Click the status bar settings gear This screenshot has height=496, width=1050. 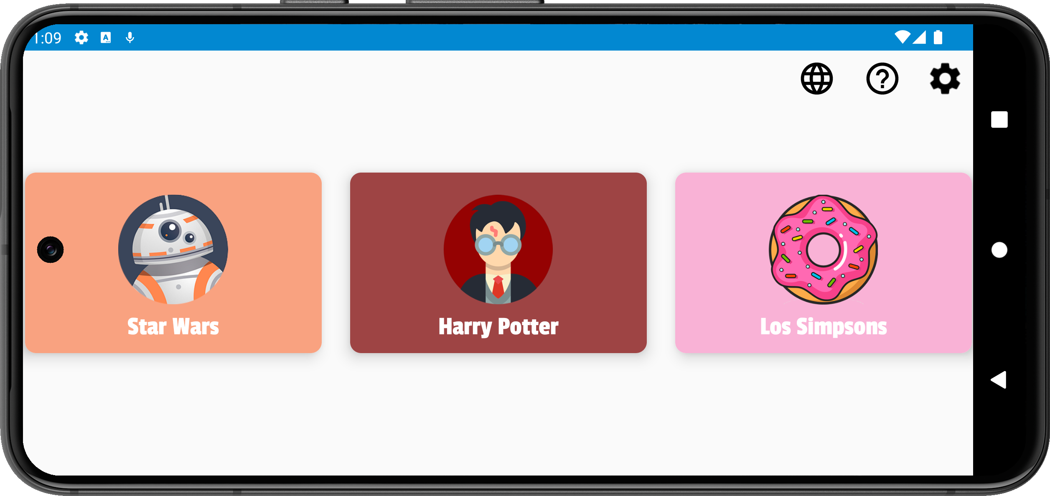point(81,38)
